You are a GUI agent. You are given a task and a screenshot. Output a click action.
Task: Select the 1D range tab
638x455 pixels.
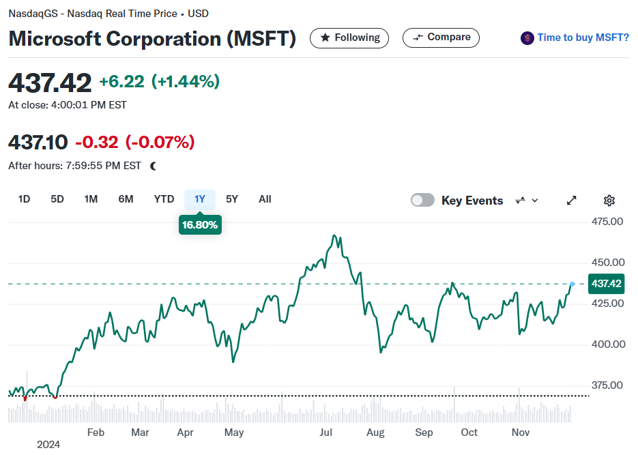pyautogui.click(x=24, y=199)
